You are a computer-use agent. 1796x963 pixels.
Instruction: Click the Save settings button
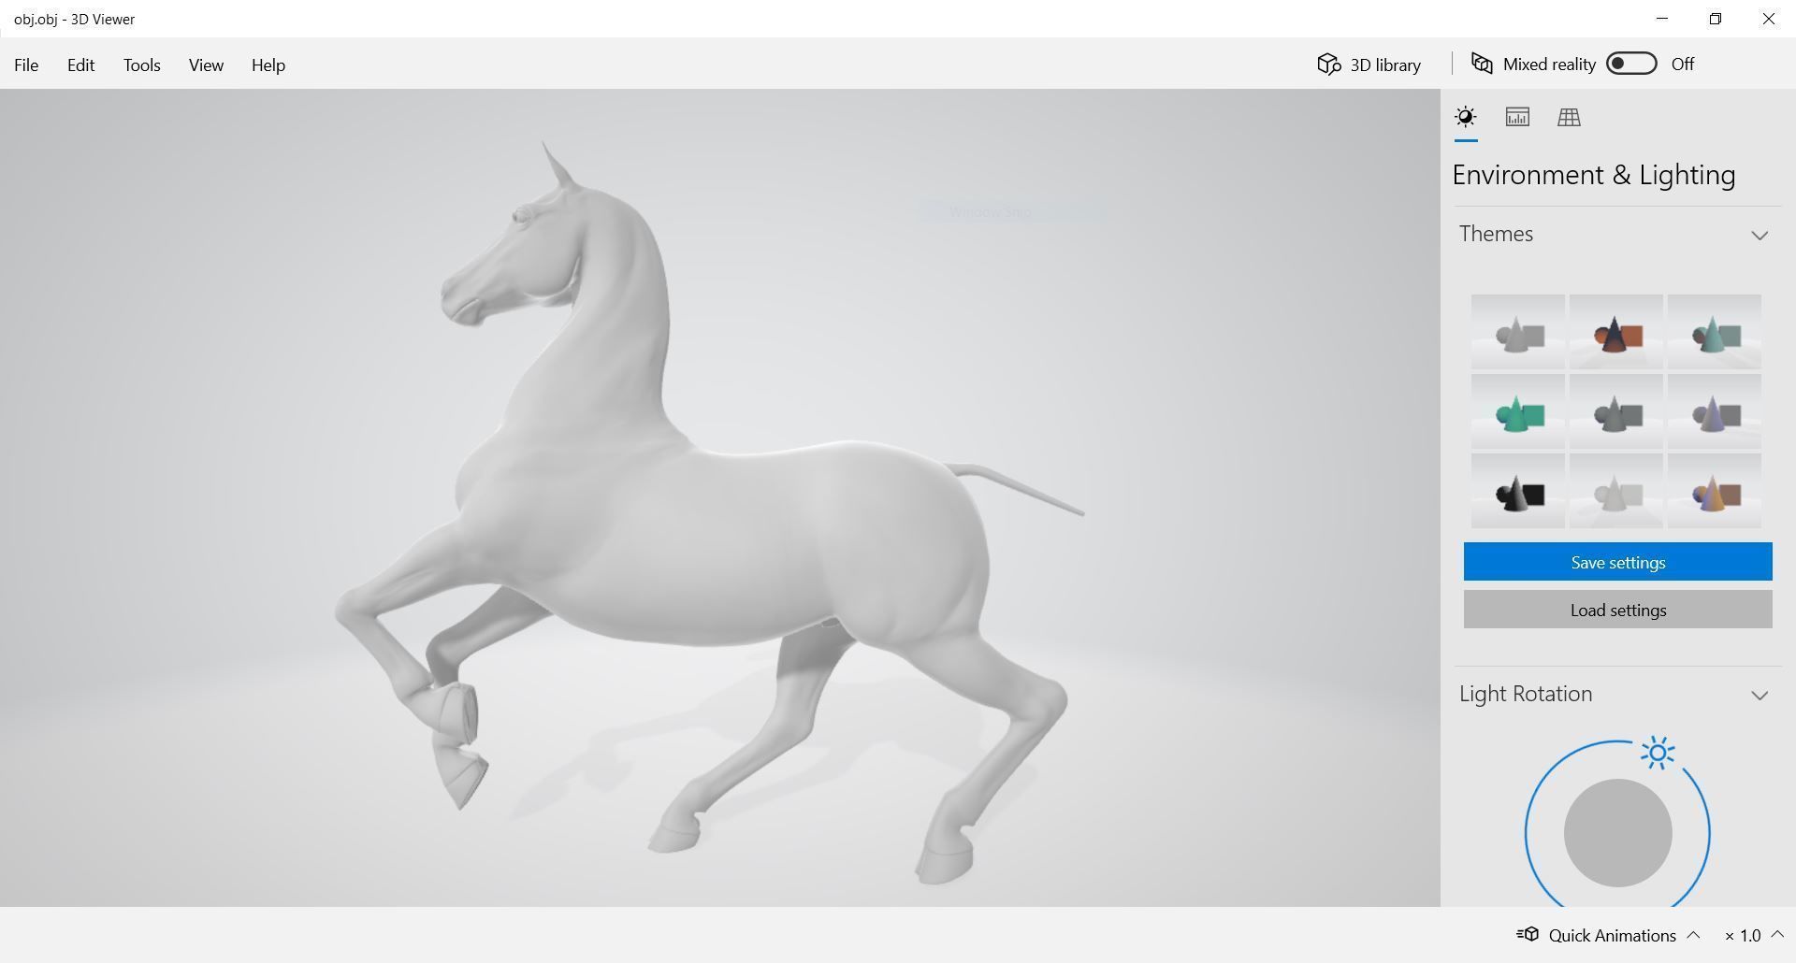click(x=1618, y=562)
